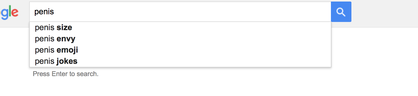Screen dimensions: 418x96
Task: Click the bold word 'emoji' in suggestions
Action: point(67,50)
